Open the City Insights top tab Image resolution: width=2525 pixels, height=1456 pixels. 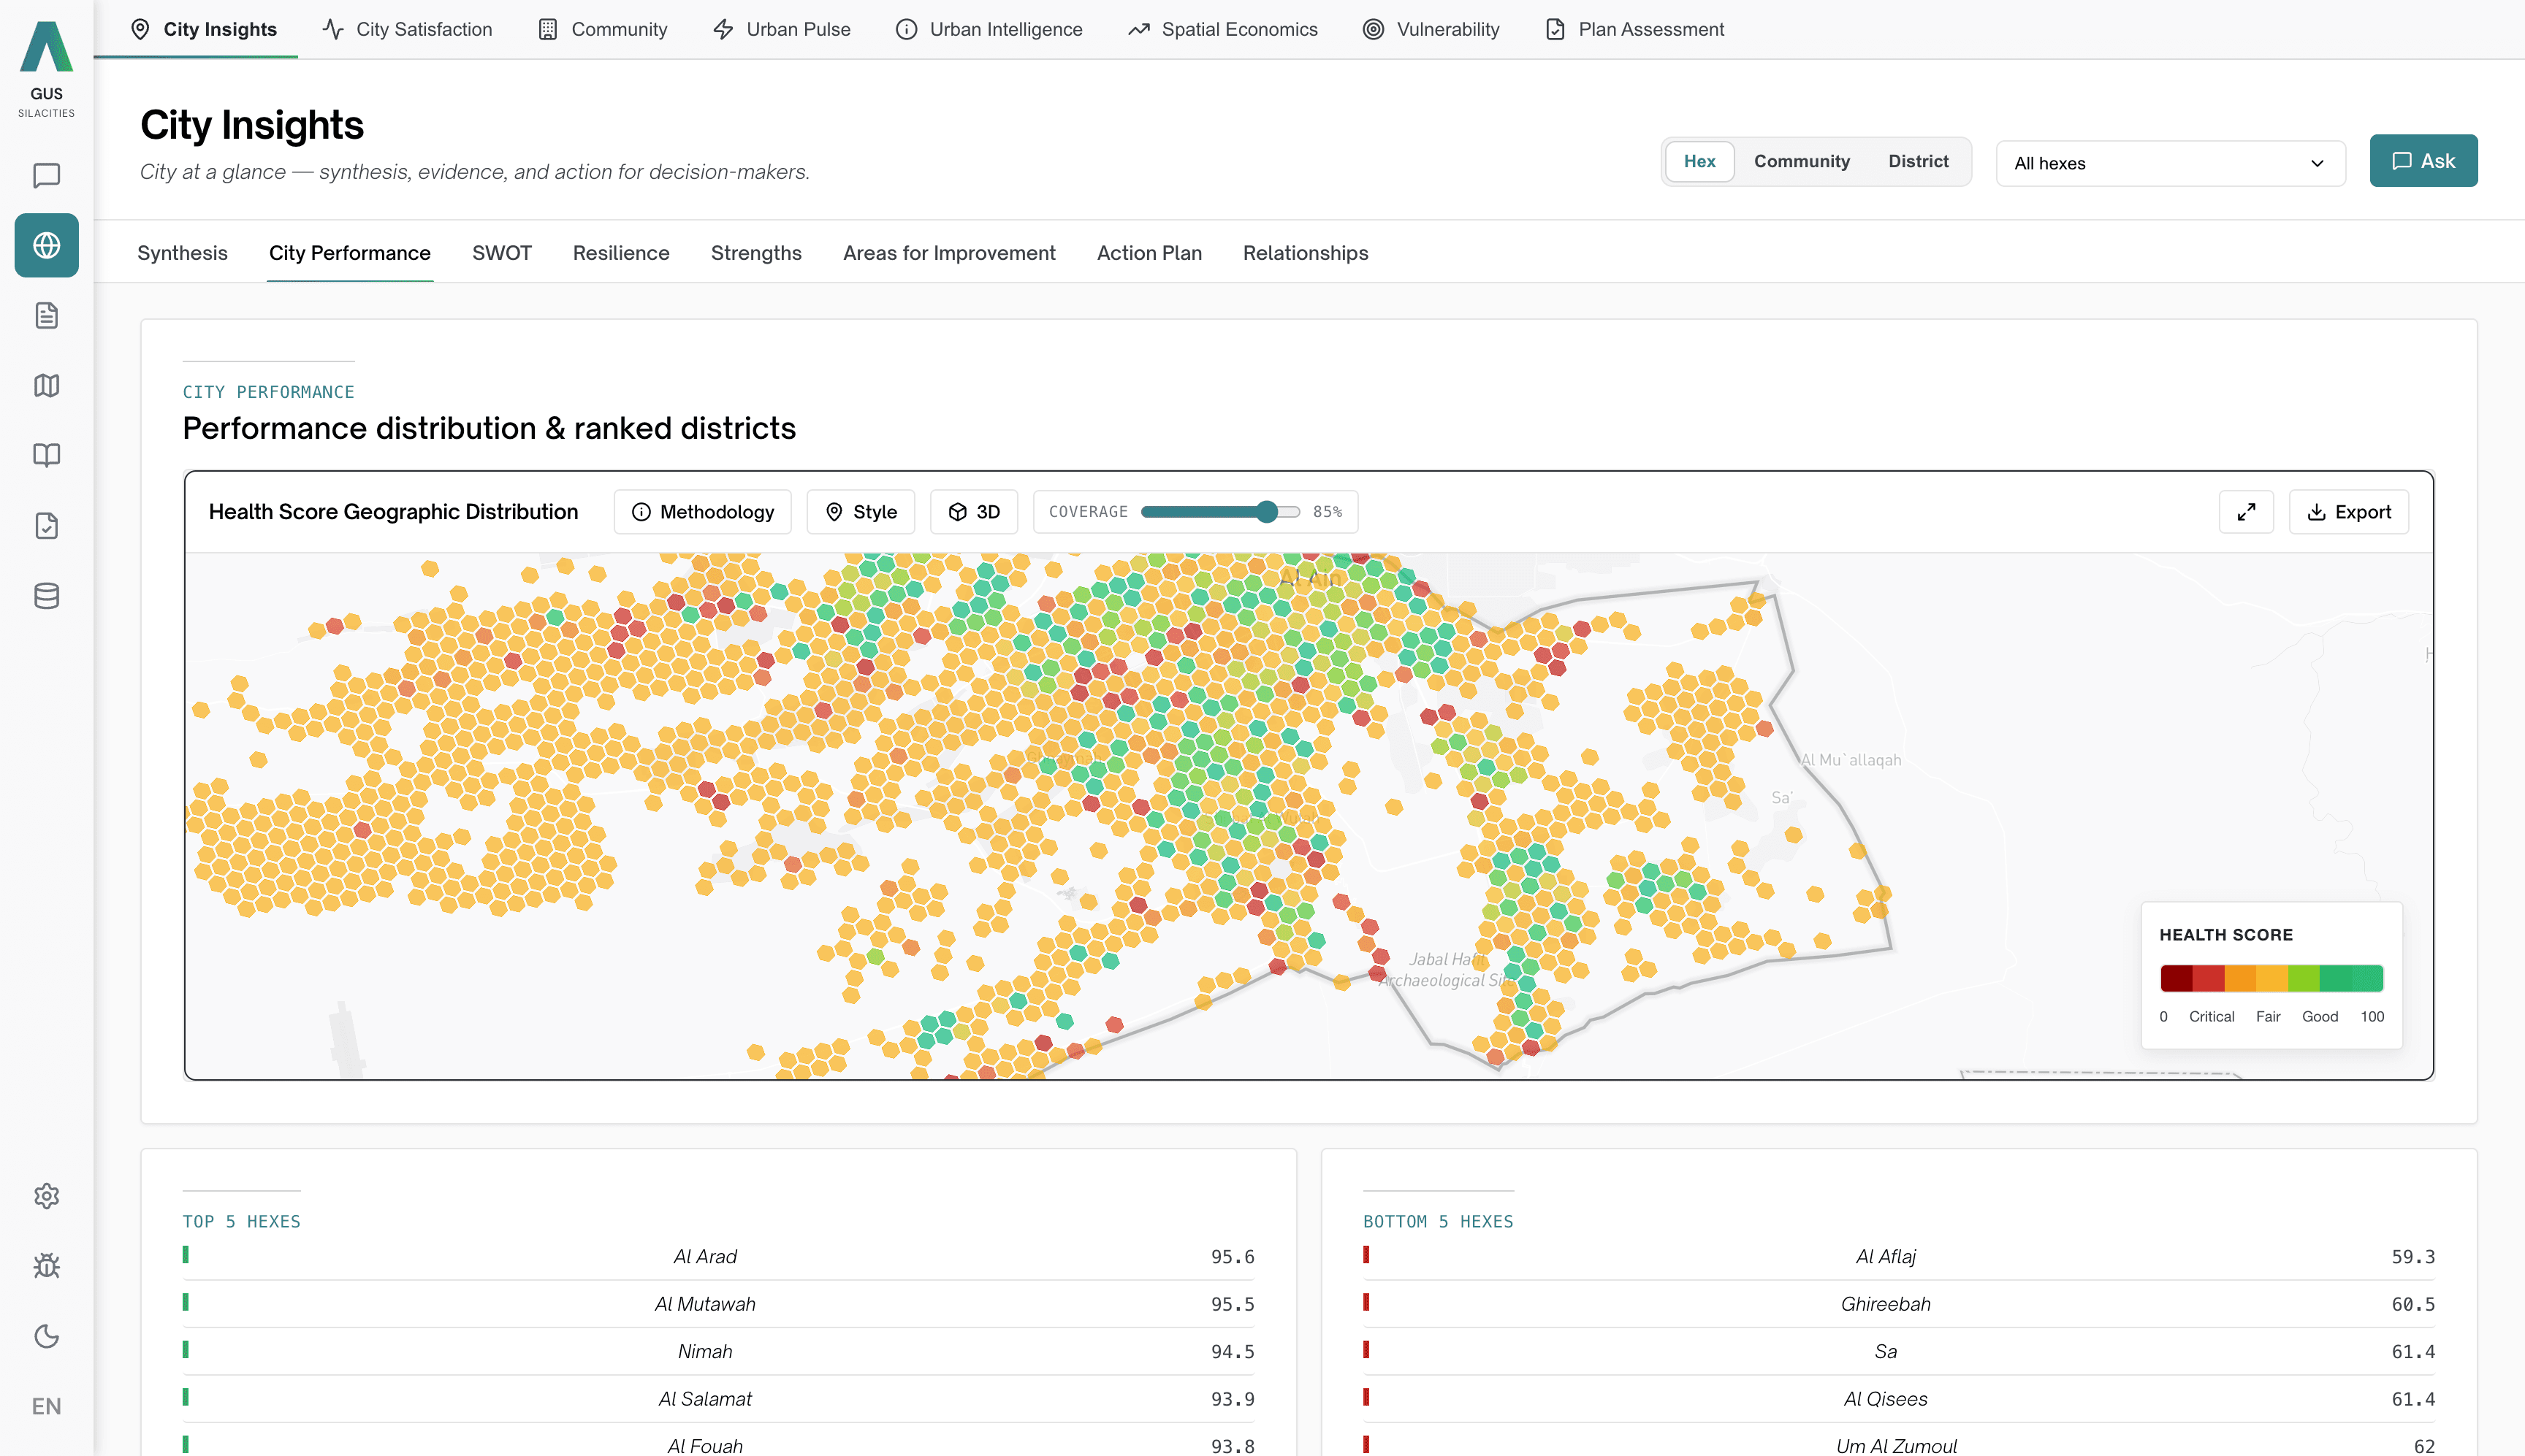(204, 29)
